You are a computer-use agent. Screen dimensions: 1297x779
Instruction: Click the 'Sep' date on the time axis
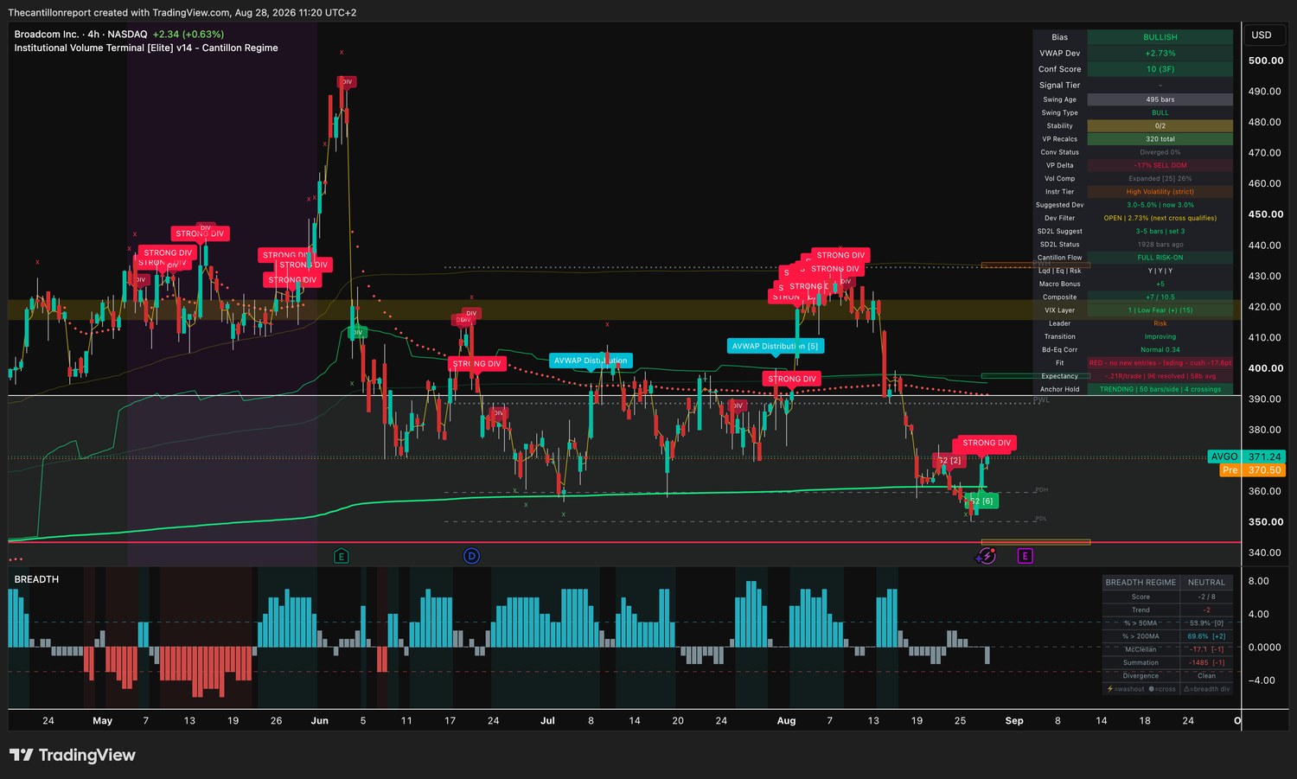(1014, 721)
